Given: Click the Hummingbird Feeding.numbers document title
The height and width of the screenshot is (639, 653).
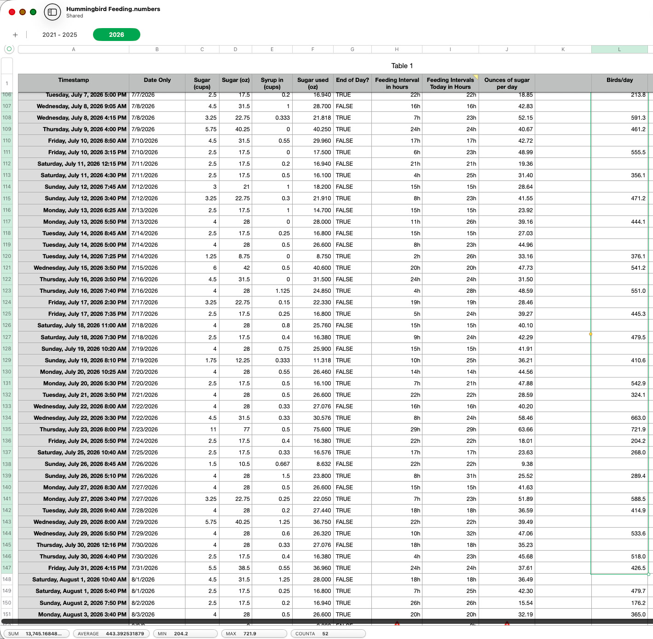Looking at the screenshot, I should point(113,9).
